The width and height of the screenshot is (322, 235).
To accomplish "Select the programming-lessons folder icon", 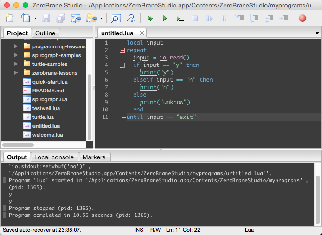I will click(27, 46).
